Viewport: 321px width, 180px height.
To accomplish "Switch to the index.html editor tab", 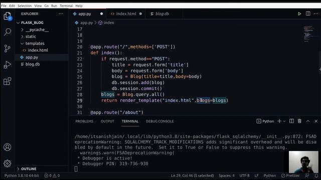I will 126,14.
